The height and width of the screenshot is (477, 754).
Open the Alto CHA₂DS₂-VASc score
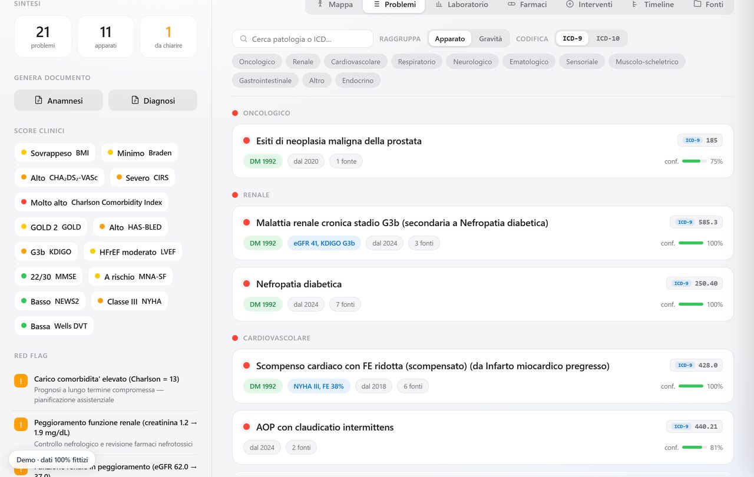[x=59, y=178]
